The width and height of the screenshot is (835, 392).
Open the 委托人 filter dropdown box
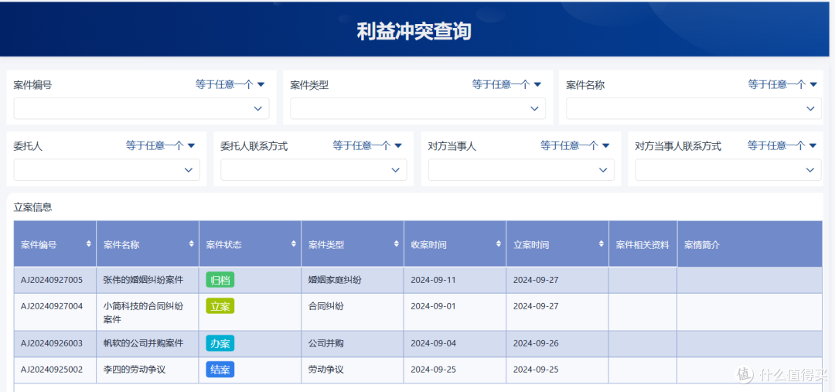point(107,170)
